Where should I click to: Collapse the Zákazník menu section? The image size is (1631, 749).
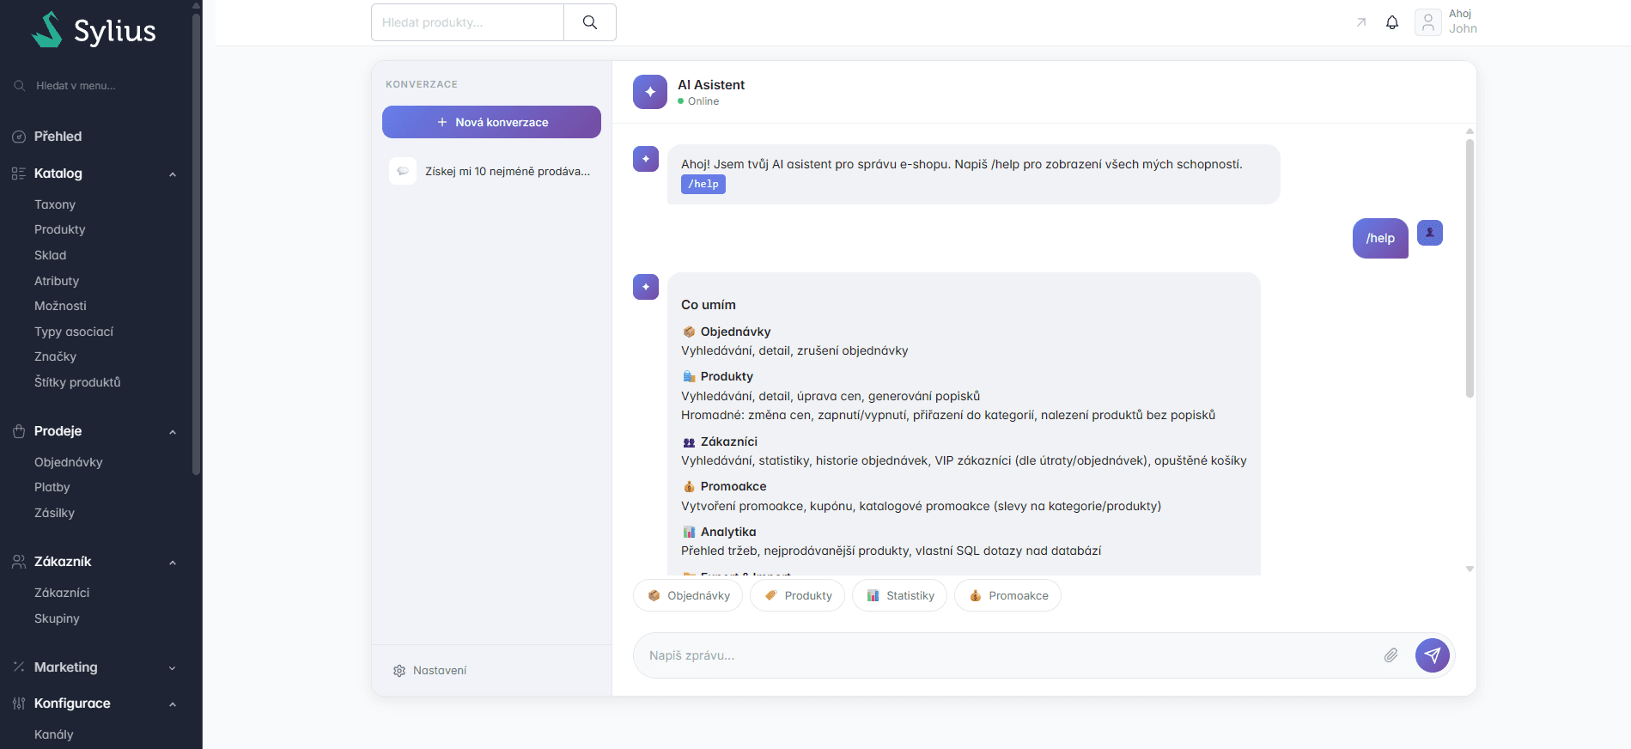(173, 563)
